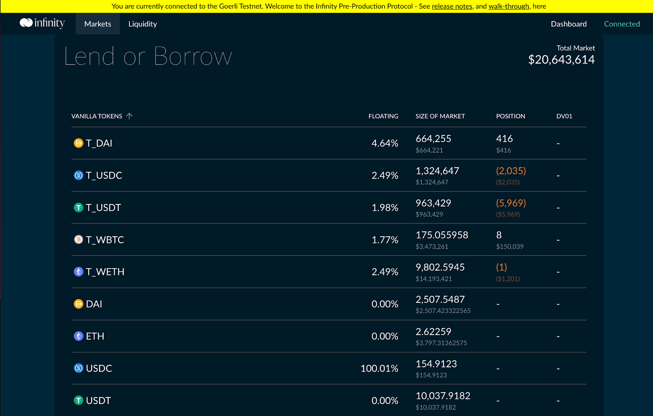
Task: Select the T_WBTC market name
Action: coord(105,240)
